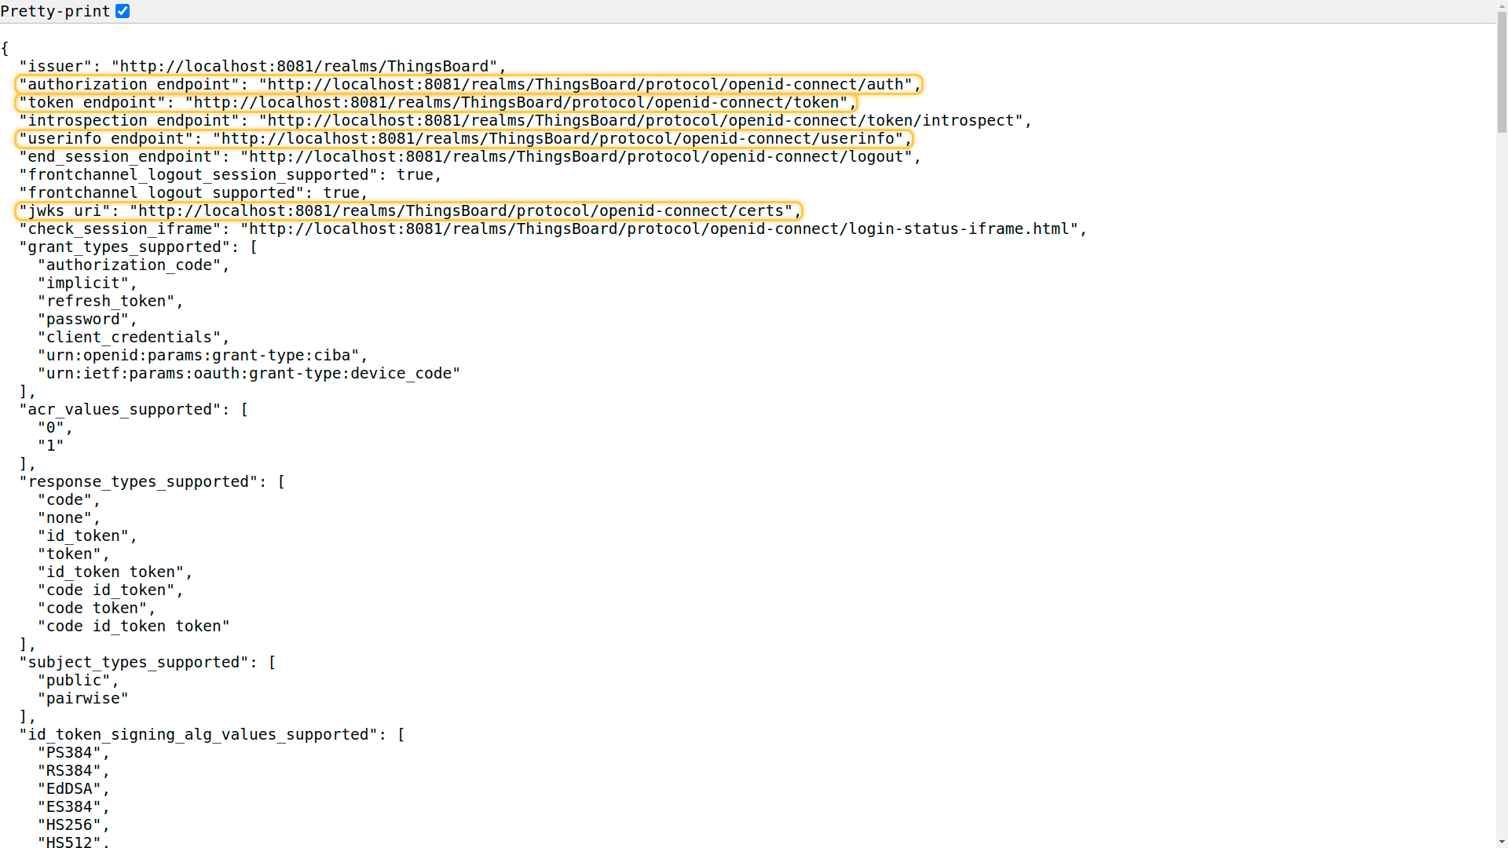Viewport: 1508px width, 848px height.
Task: Click the grant_types_supported key
Action: point(130,247)
